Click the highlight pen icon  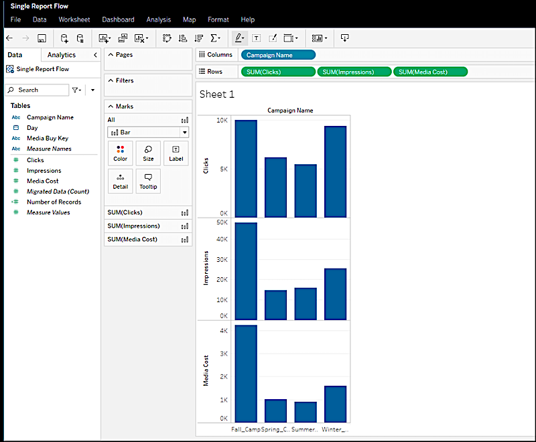pyautogui.click(x=239, y=38)
